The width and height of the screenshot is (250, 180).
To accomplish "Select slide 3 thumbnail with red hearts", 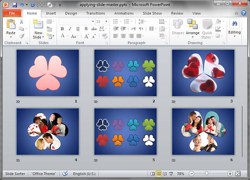I will tap(203, 73).
